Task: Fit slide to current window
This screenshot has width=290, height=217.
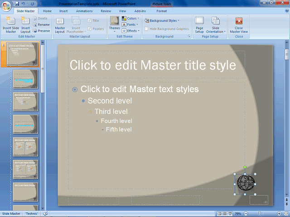Action: click(x=286, y=214)
